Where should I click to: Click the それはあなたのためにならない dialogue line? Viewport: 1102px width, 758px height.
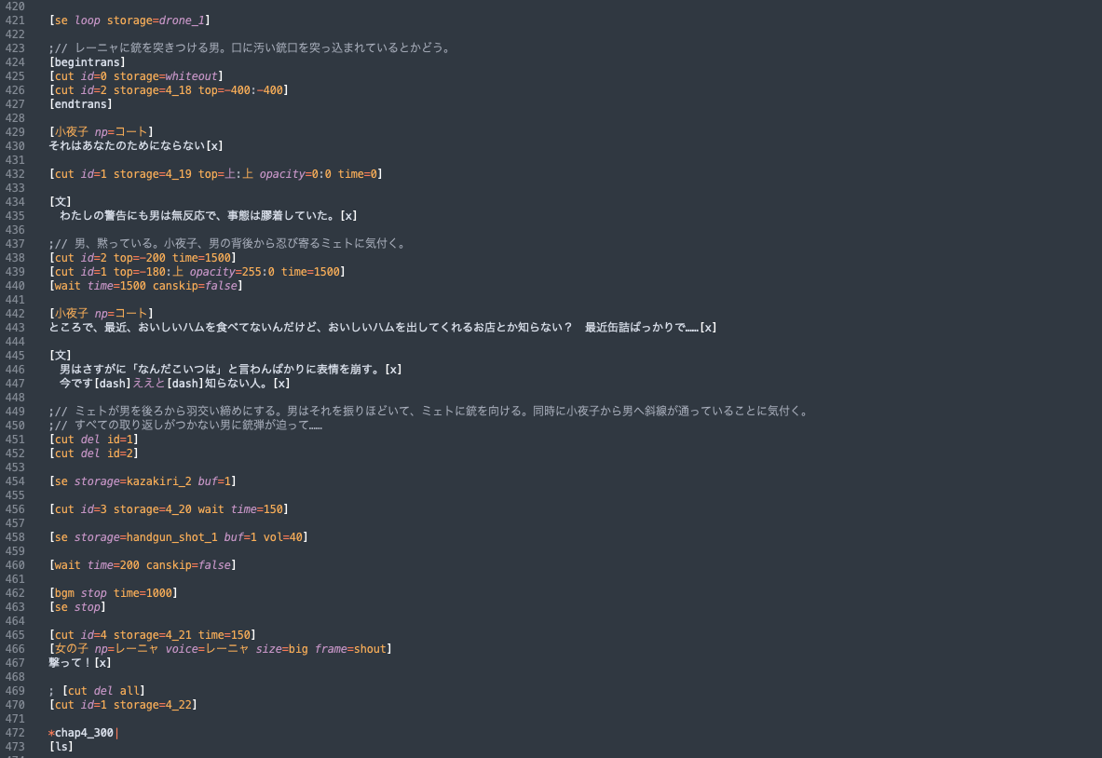[x=136, y=146]
